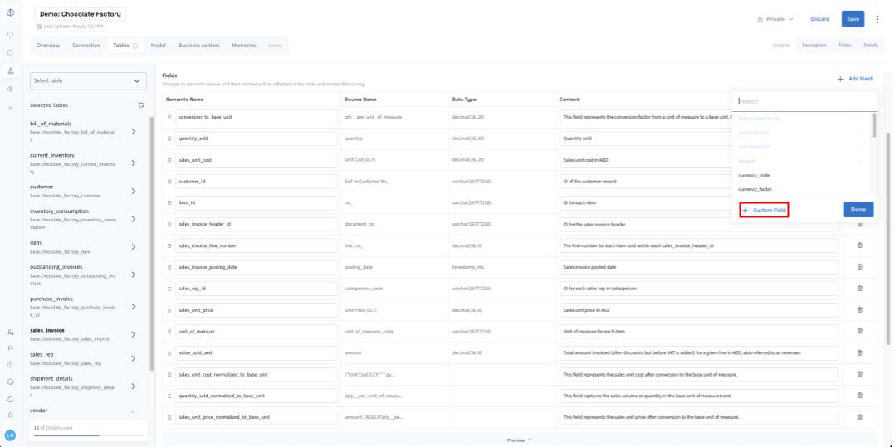Open the user avatar at bottom left
The width and height of the screenshot is (895, 447).
pyautogui.click(x=10, y=435)
